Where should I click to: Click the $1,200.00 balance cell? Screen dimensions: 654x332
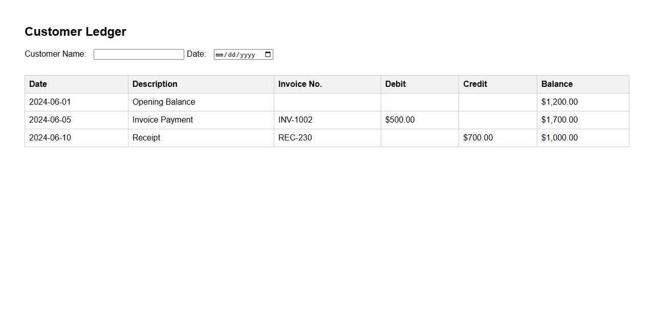(559, 102)
